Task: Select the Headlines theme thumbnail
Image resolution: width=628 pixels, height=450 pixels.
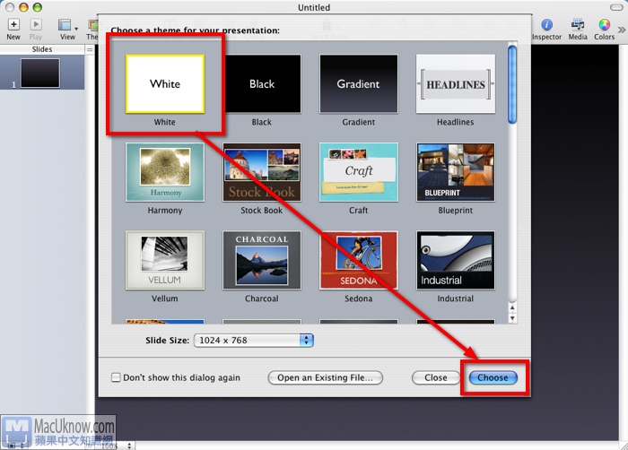Action: [456, 83]
